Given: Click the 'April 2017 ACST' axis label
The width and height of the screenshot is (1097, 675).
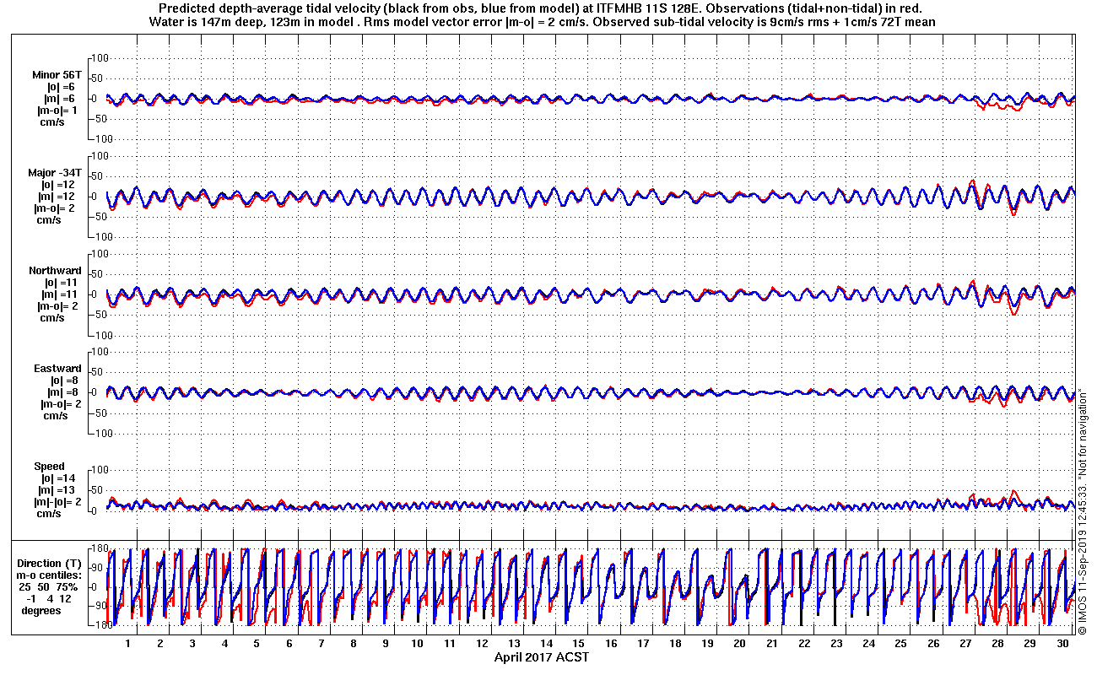Looking at the screenshot, I should (x=541, y=657).
